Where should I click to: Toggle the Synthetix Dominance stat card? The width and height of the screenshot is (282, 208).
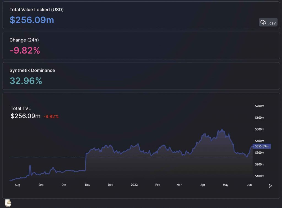tap(141, 76)
